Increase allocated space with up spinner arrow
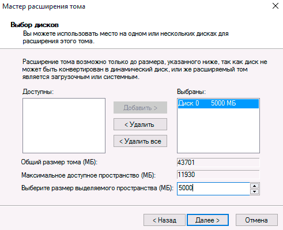 [255, 186]
